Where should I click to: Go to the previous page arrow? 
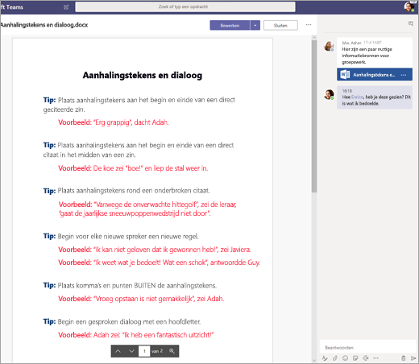(118, 351)
